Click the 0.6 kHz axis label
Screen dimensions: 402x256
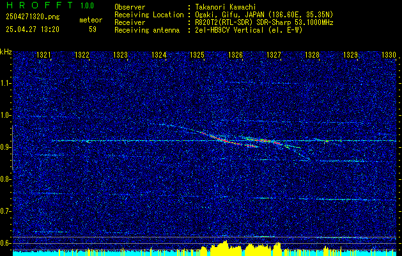[x=5, y=243]
